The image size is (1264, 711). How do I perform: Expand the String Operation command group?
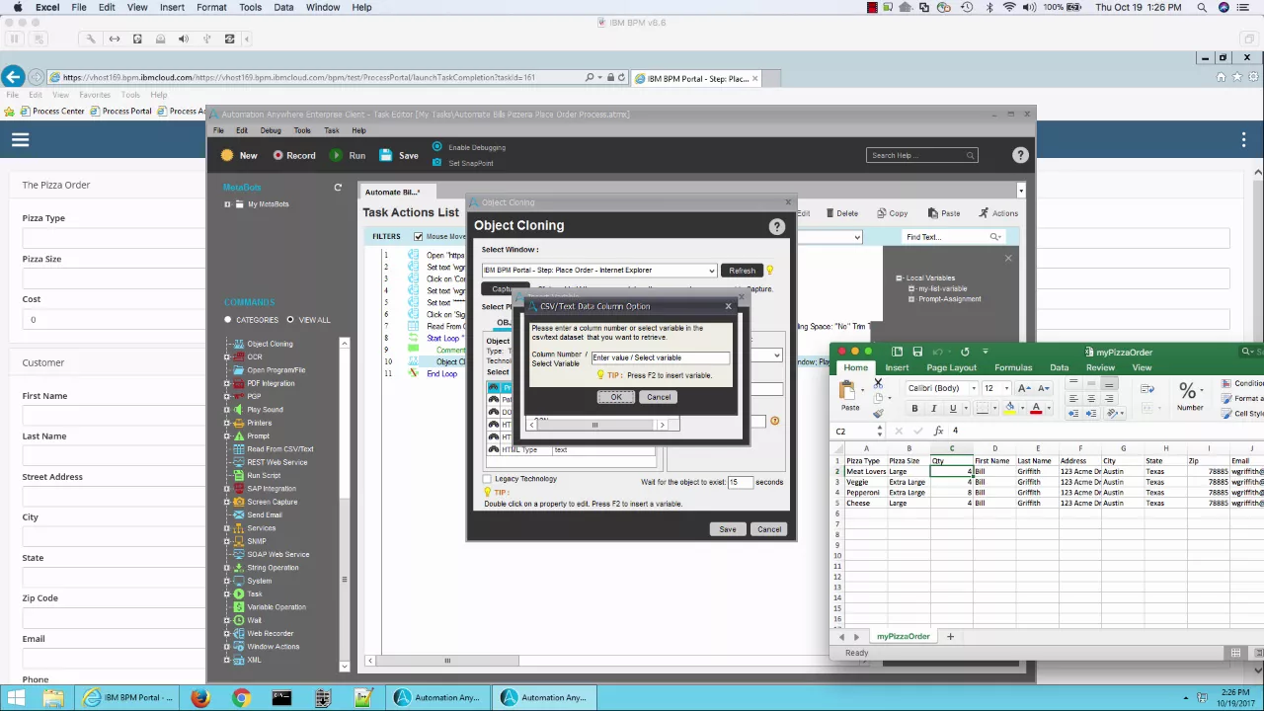pos(227,568)
